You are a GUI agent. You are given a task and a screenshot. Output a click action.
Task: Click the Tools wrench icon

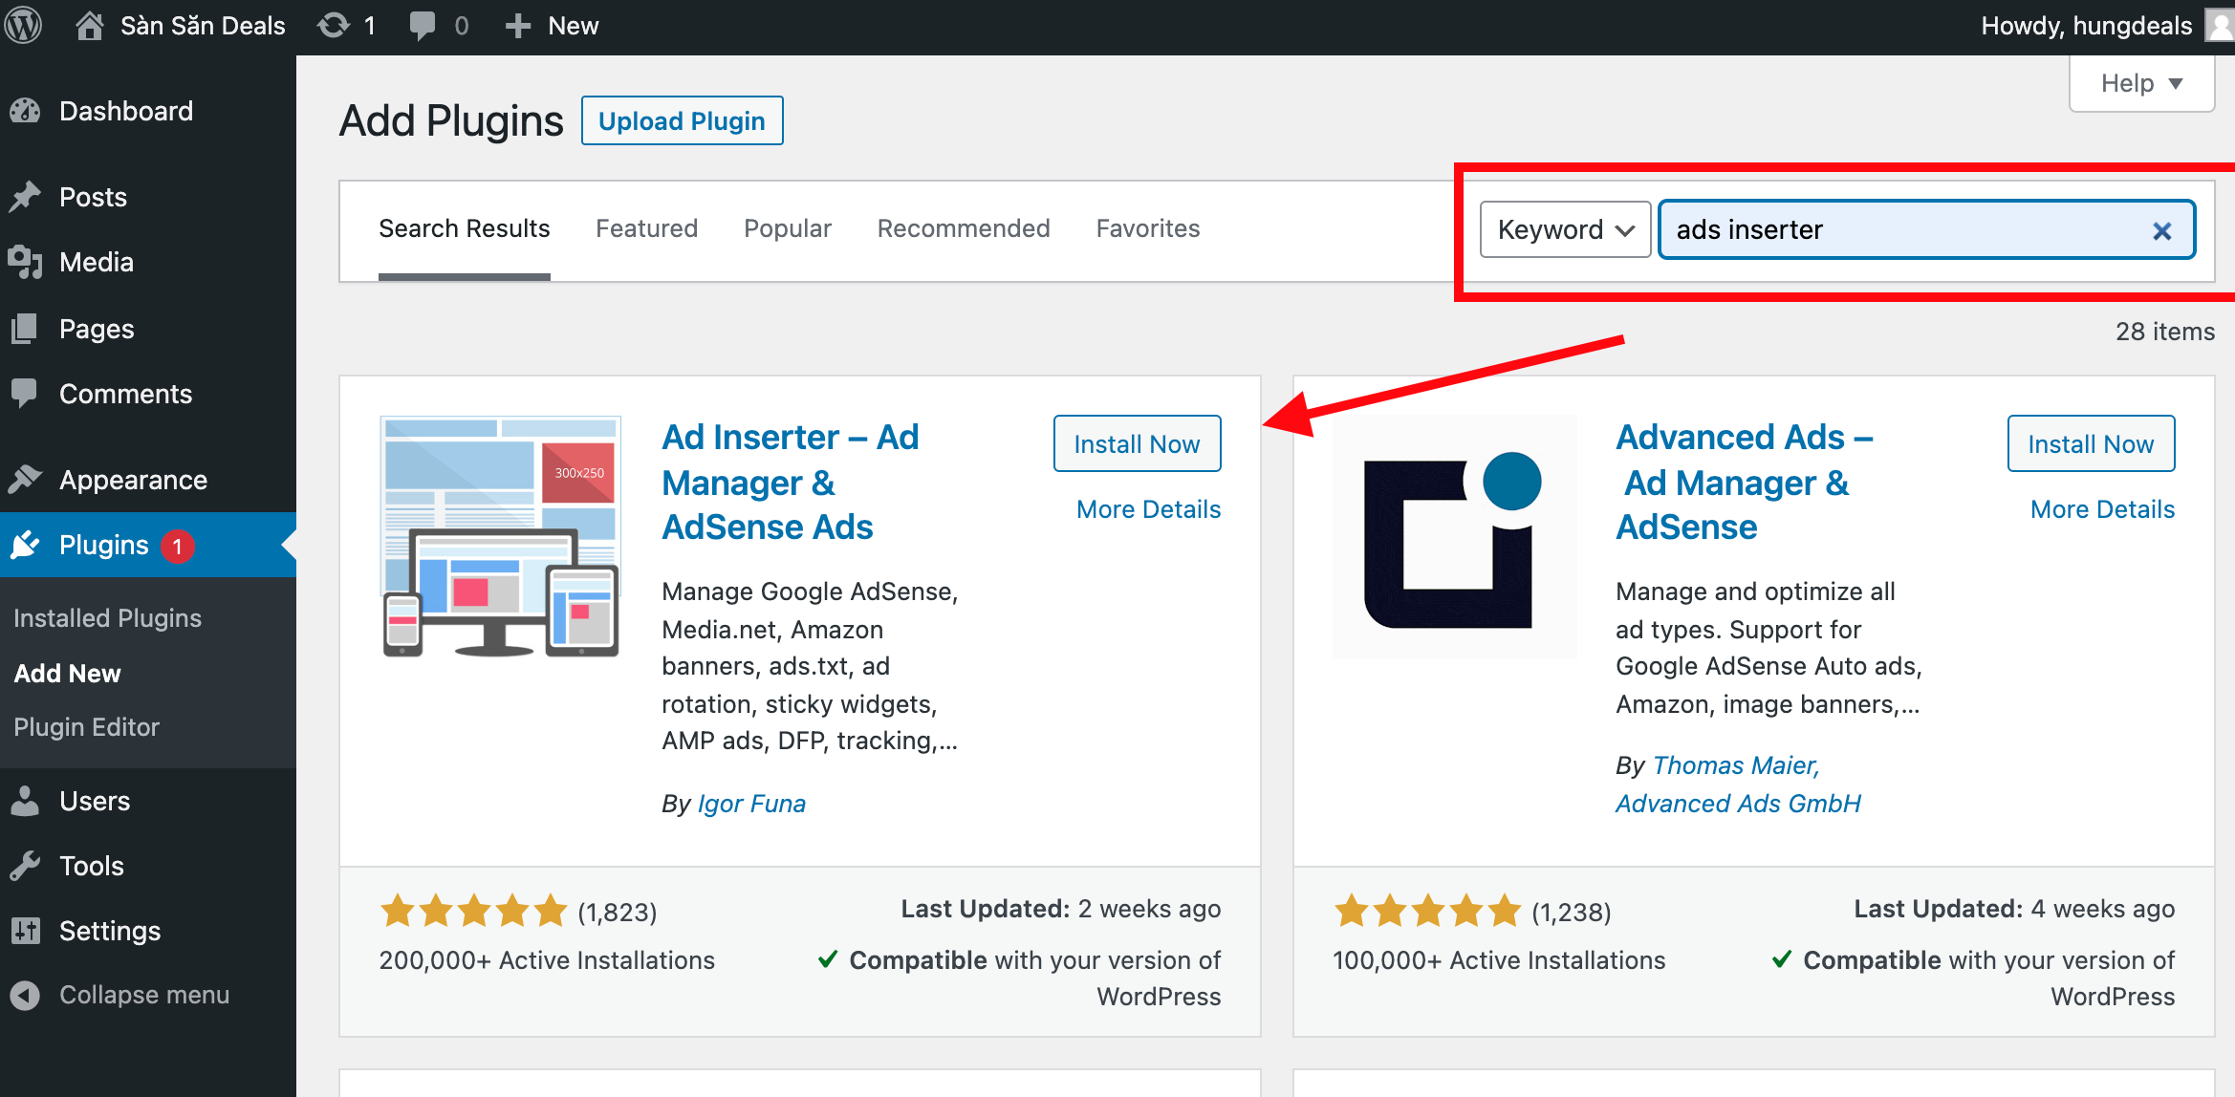26,866
